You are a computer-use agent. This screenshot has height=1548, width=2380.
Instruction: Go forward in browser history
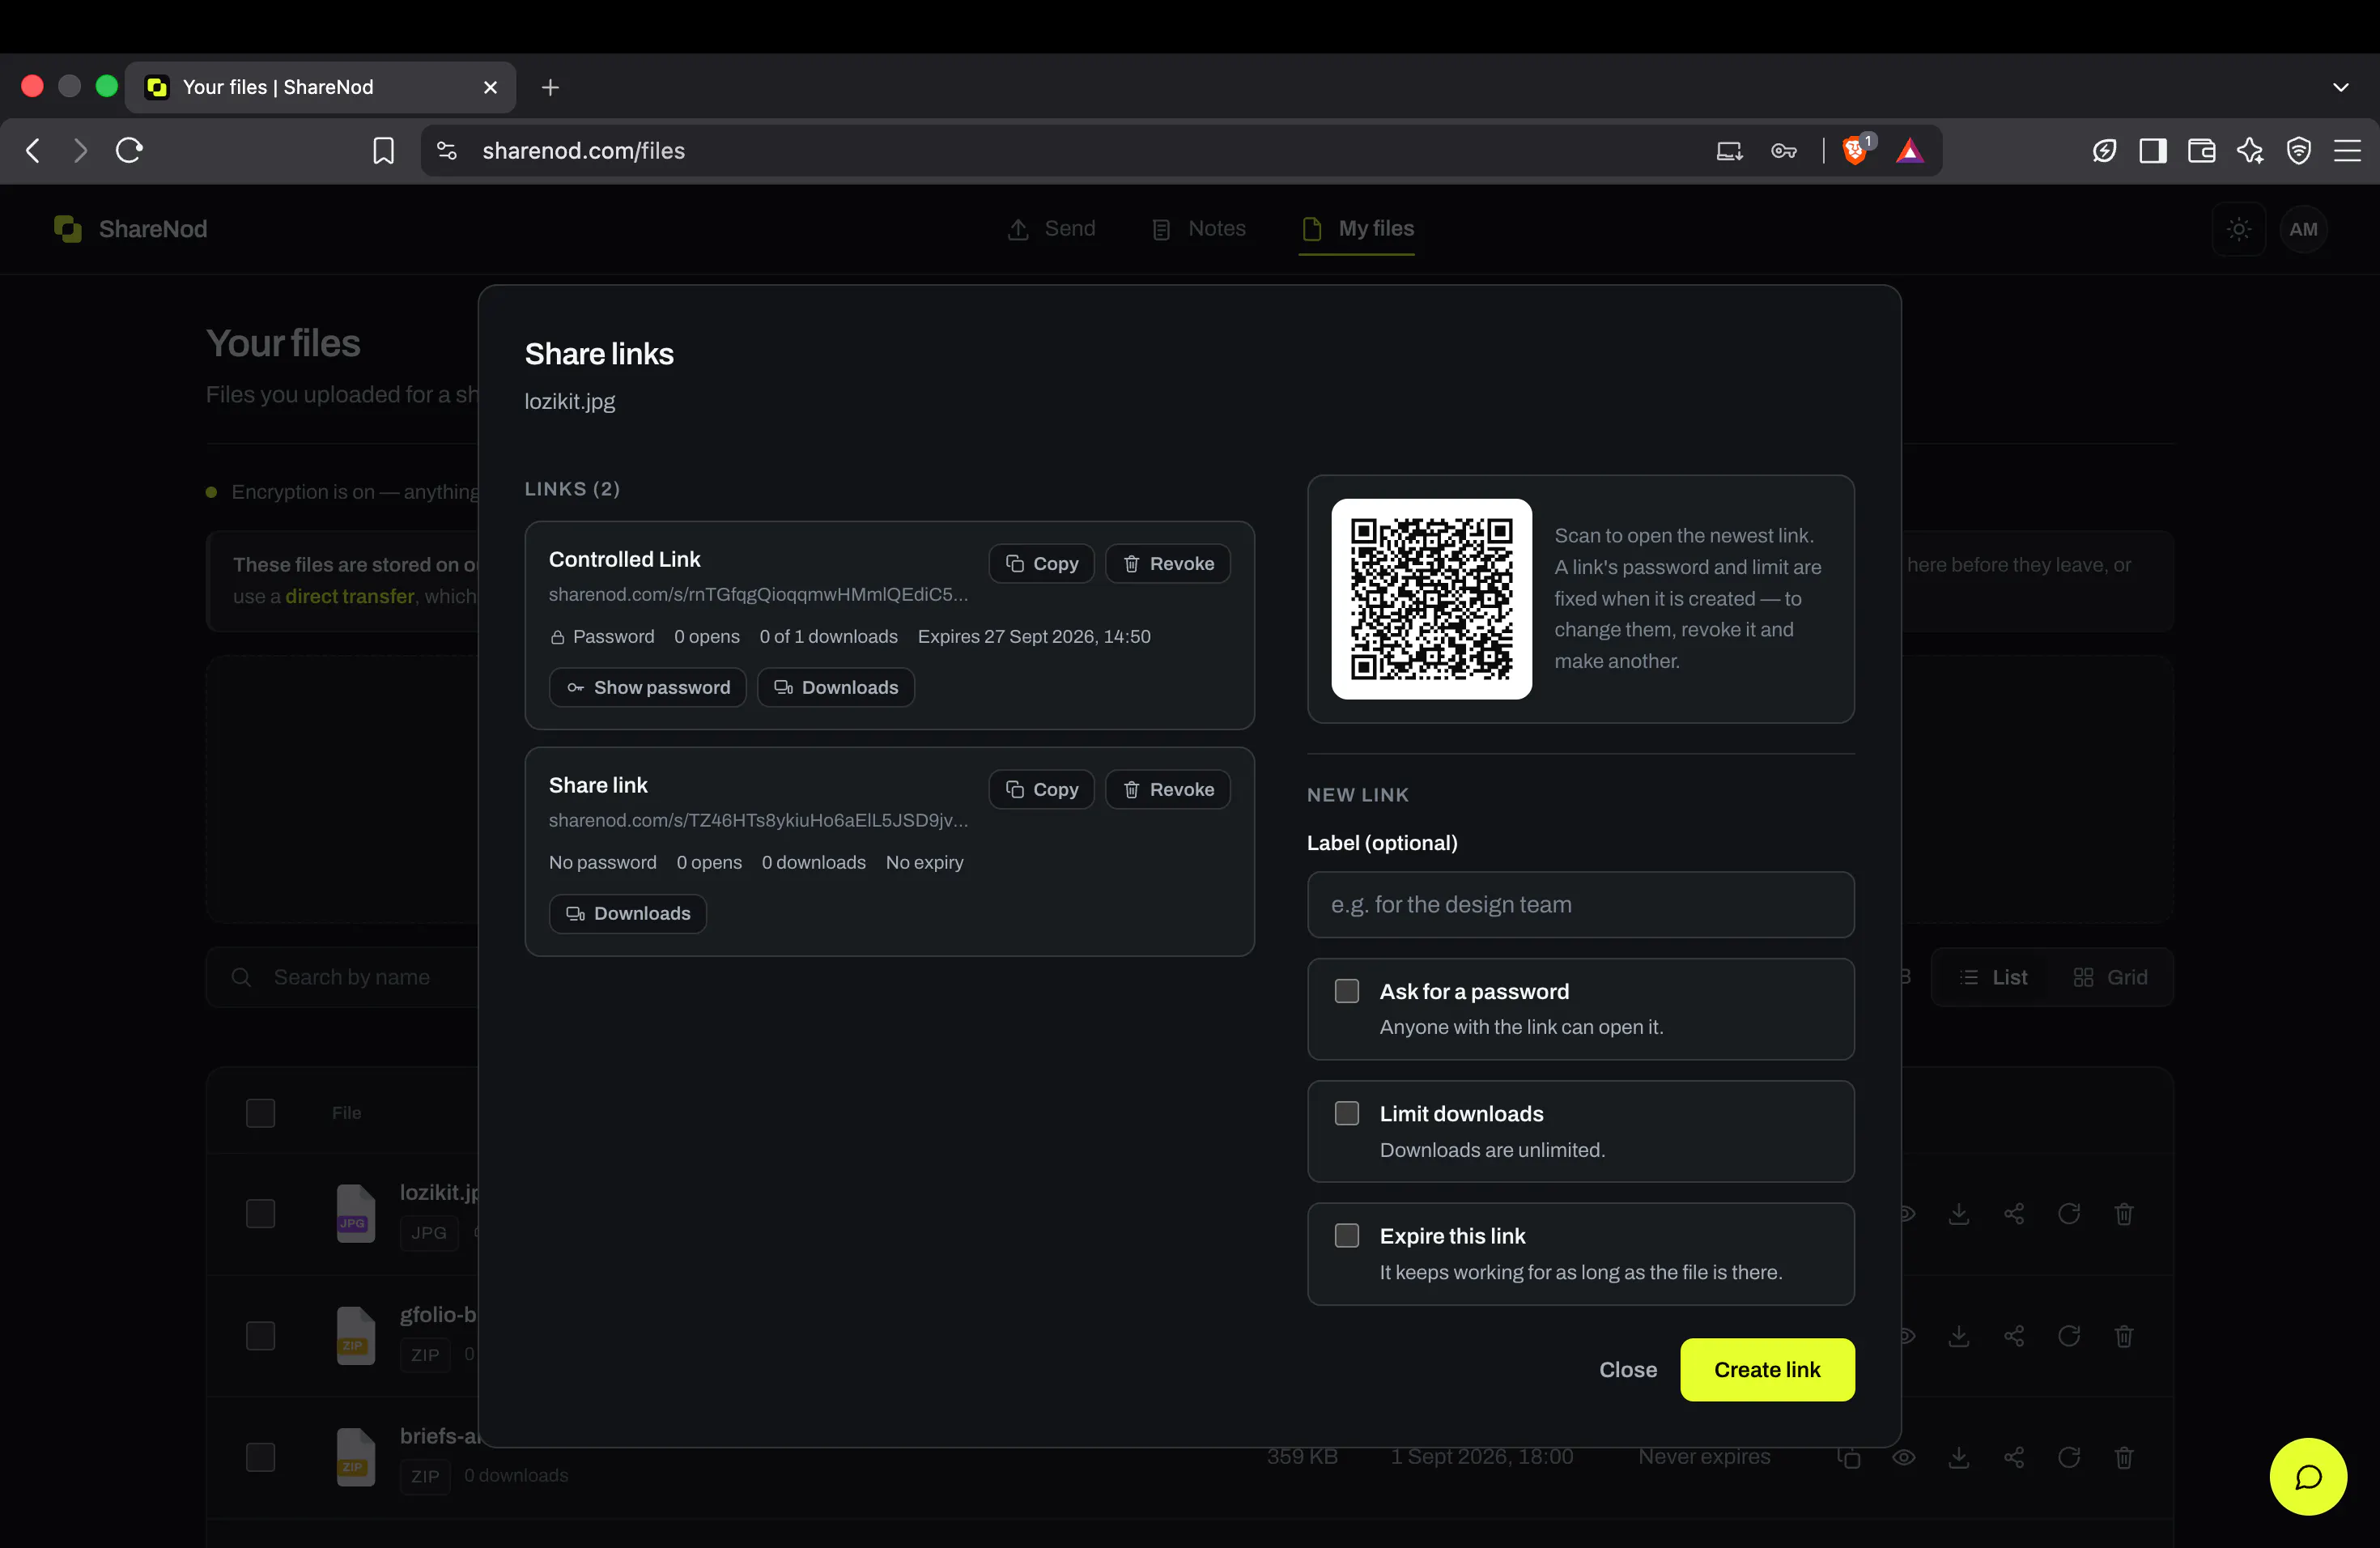click(80, 150)
